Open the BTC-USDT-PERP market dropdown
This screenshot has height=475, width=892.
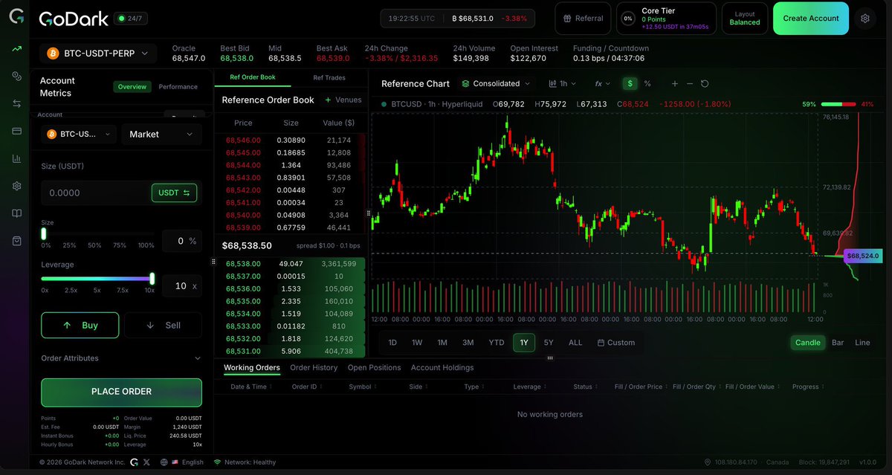point(98,54)
